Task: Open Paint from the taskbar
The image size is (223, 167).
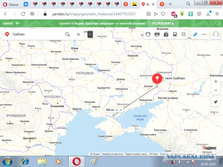Action: coord(94,161)
